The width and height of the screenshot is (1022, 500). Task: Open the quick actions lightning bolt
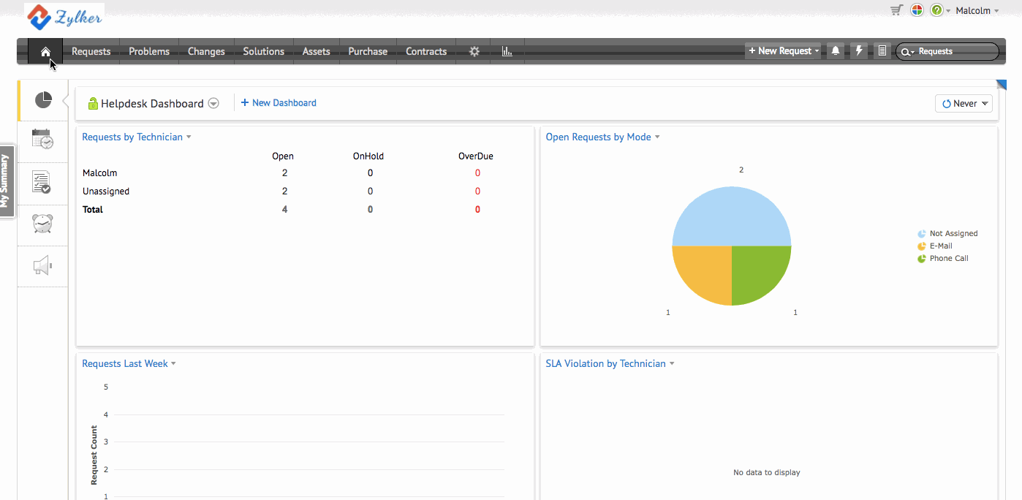859,51
